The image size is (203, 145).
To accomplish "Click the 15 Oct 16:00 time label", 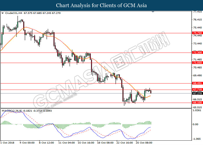I will [86, 143].
